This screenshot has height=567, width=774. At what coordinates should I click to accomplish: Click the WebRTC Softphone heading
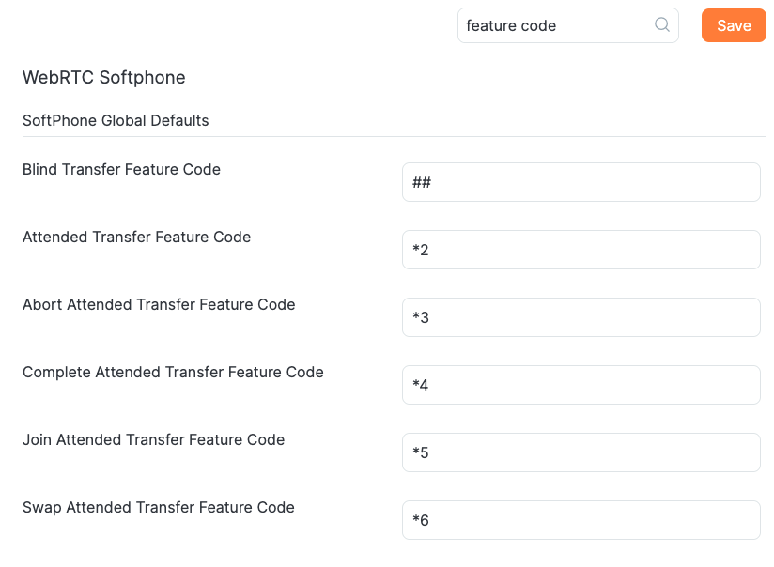click(x=103, y=77)
